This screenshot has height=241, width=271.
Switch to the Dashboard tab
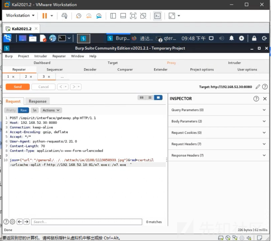click(42, 63)
